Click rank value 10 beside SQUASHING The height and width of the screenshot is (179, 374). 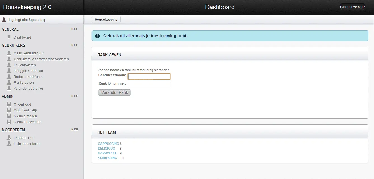point(122,158)
